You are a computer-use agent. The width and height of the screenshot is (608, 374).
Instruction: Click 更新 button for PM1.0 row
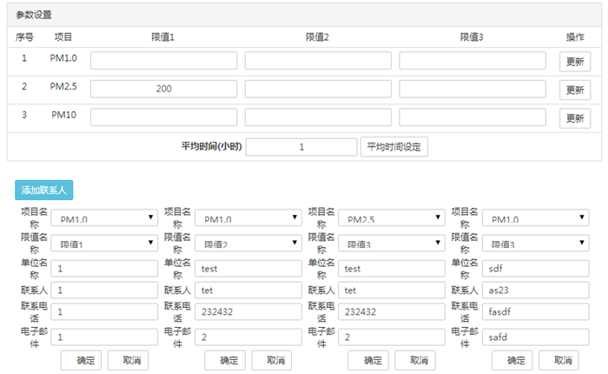point(574,62)
